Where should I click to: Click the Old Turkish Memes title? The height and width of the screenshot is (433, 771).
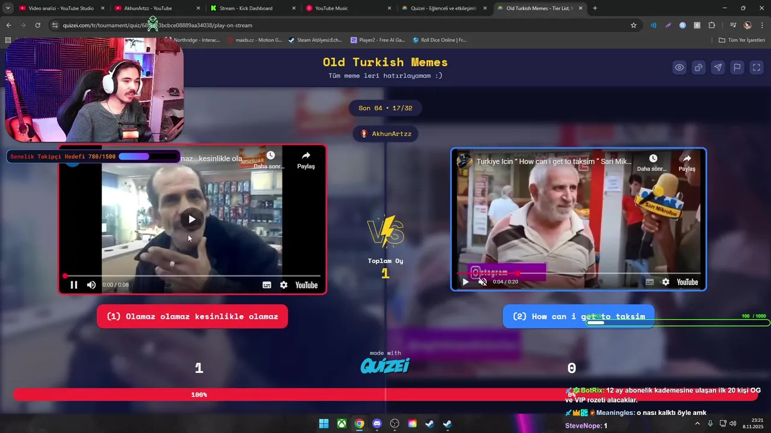[385, 62]
